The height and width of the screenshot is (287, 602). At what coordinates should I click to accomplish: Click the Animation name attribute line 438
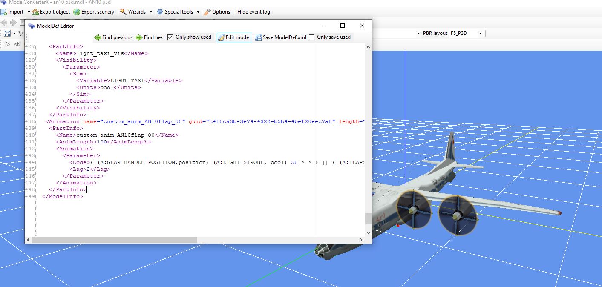tap(205, 121)
